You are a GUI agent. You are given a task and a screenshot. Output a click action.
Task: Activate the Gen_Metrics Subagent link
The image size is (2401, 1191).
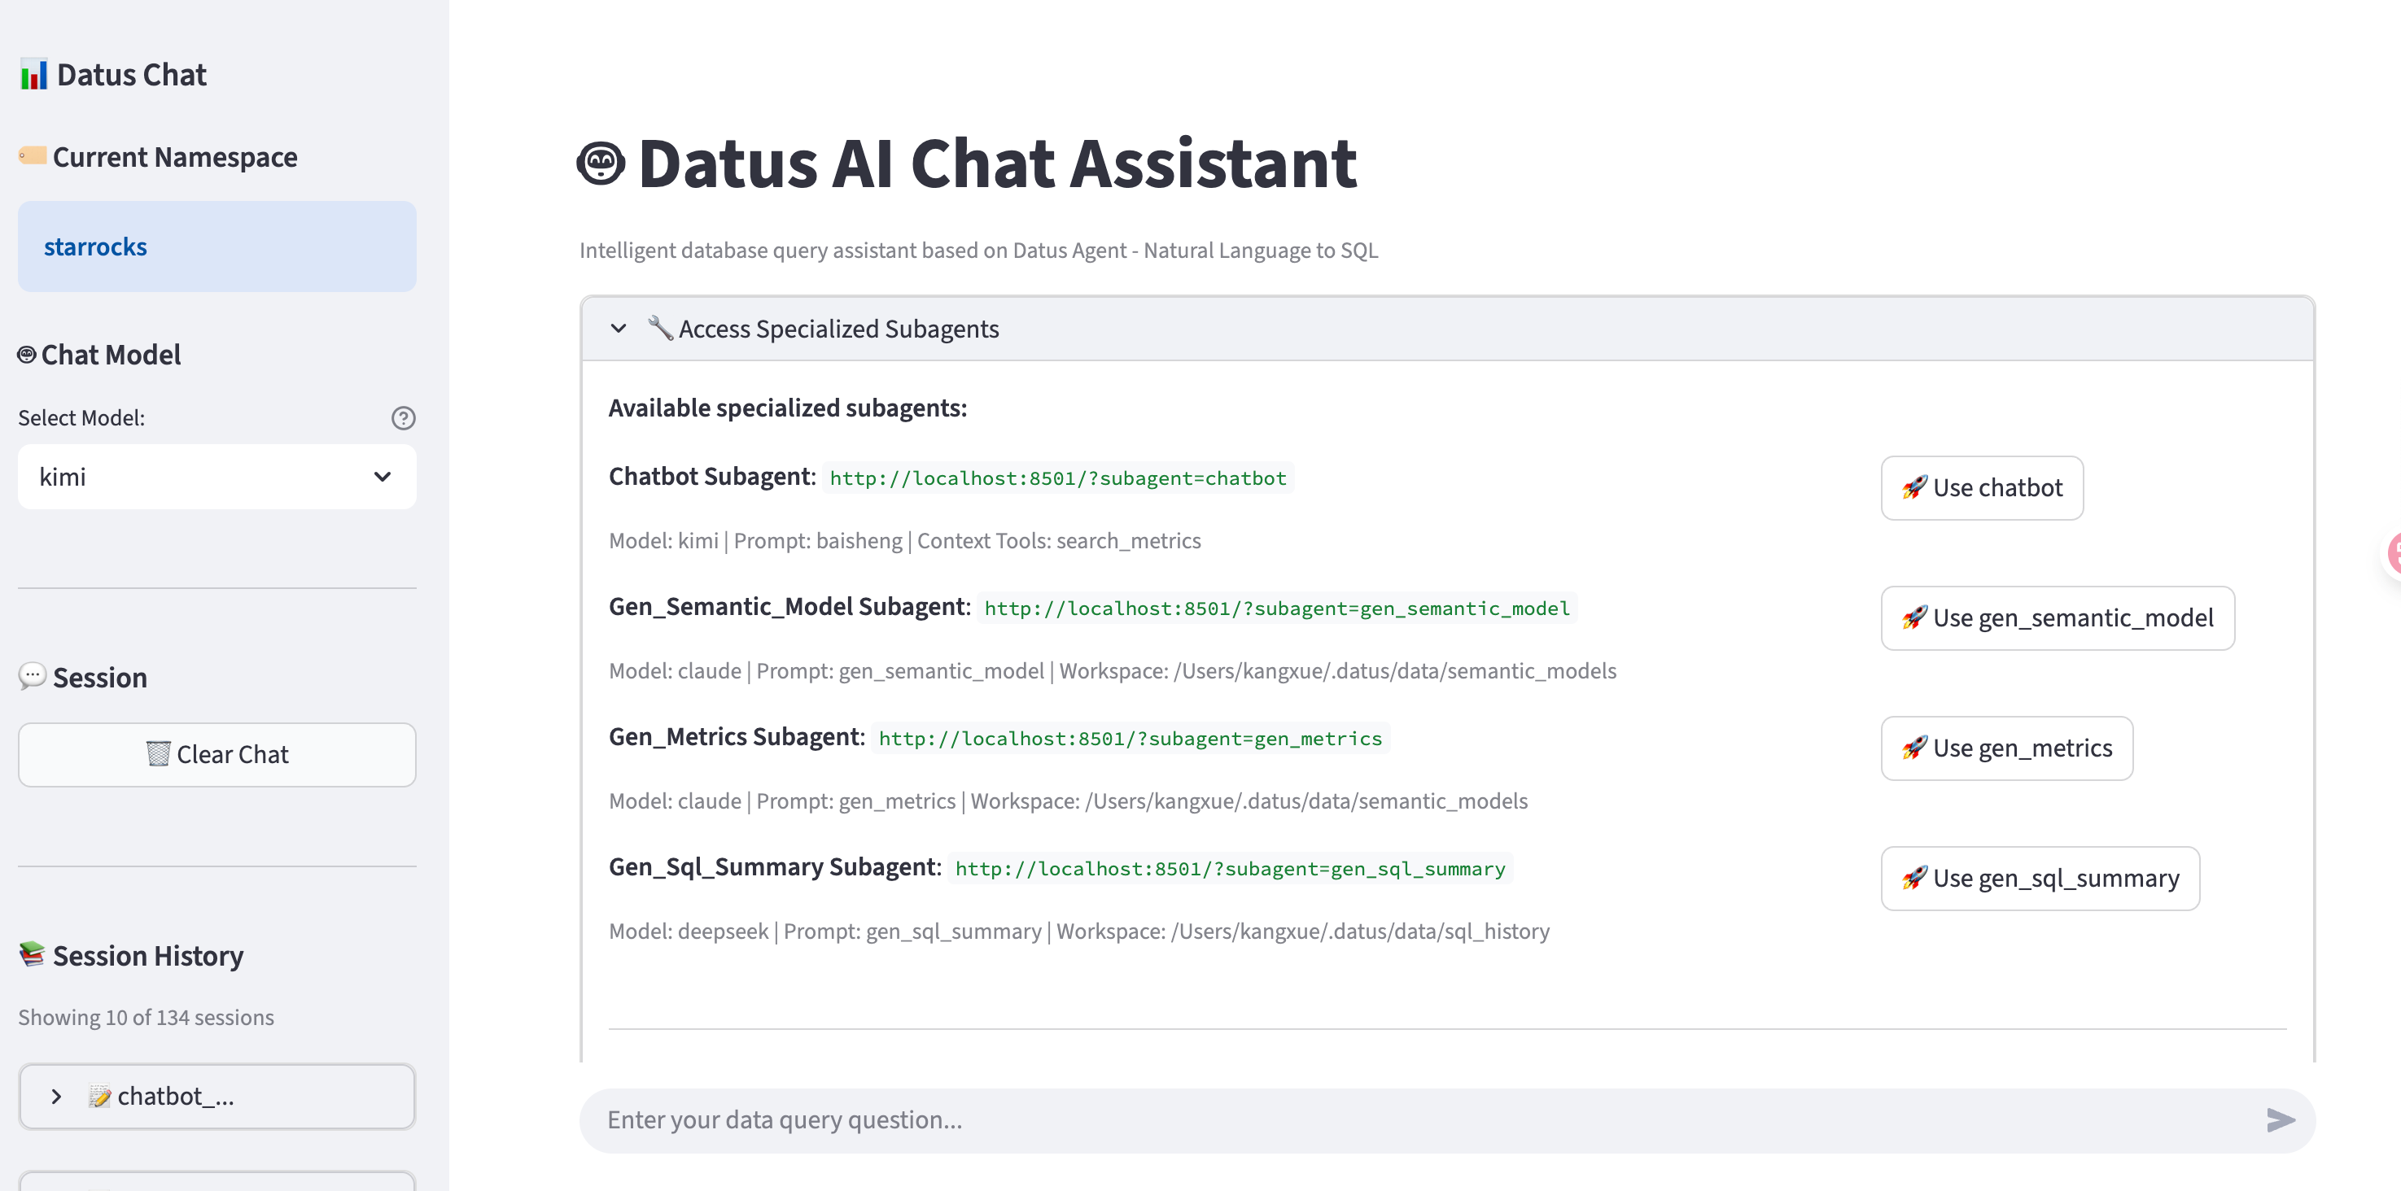coord(1130,738)
